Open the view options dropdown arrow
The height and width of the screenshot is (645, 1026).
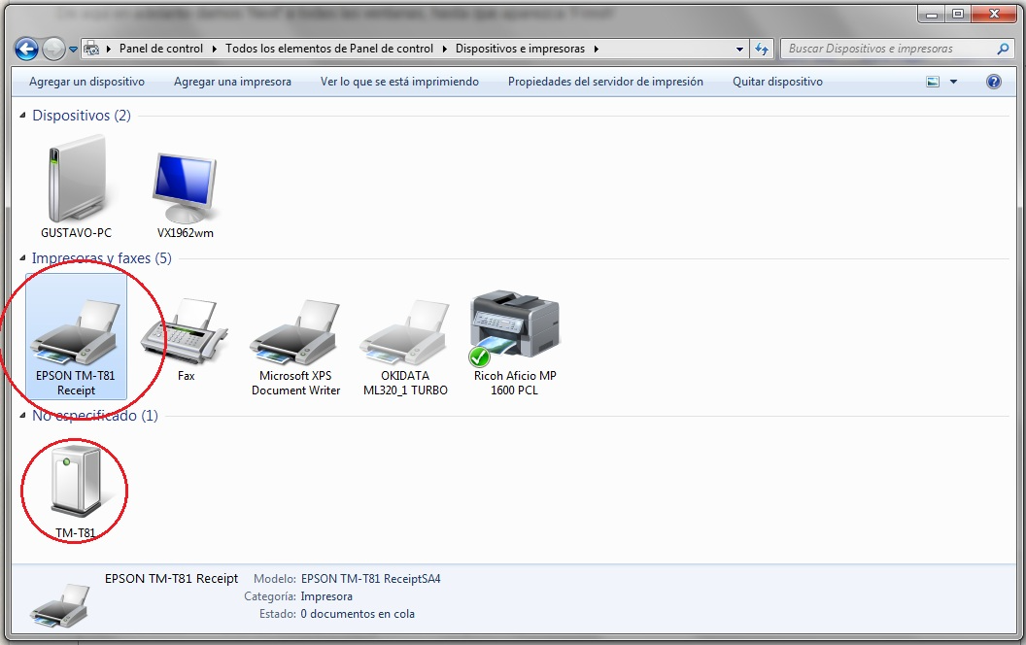coord(953,82)
